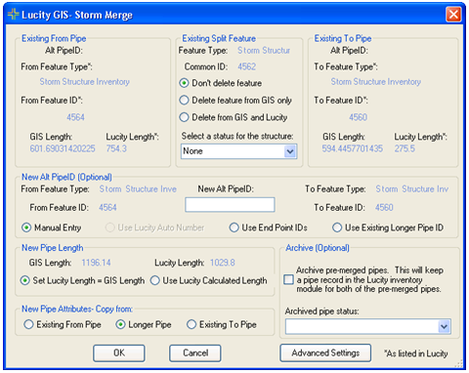This screenshot has width=469, height=373.
Task: Click new GIS Length value 1196.14
Action: (x=96, y=263)
